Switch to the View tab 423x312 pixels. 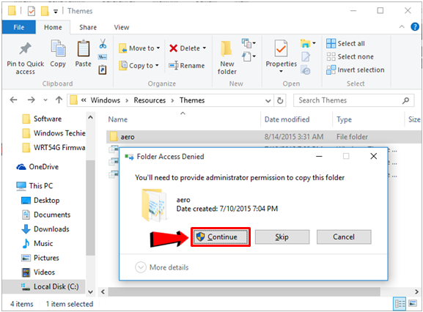pyautogui.click(x=122, y=27)
